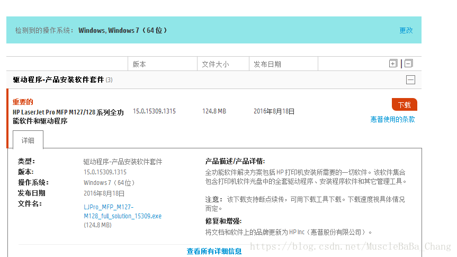Click the 重要的 label
Image resolution: width=457 pixels, height=257 pixels.
[23, 102]
